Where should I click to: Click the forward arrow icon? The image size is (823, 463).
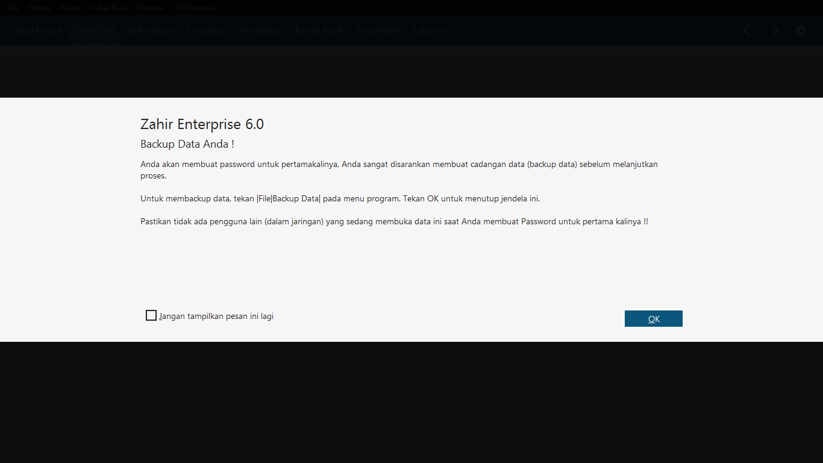pos(775,31)
